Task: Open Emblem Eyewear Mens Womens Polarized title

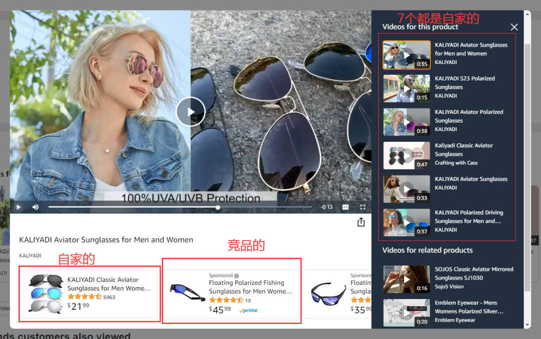Action: [469, 307]
